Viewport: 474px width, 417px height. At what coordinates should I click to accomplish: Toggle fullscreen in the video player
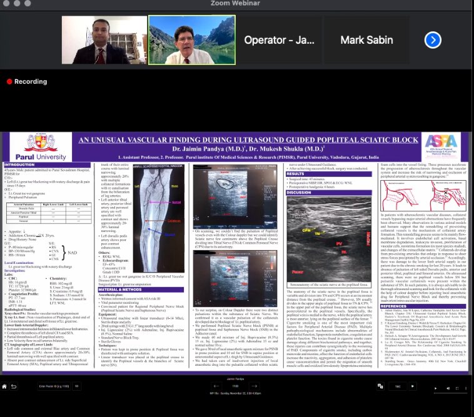[x=457, y=388]
